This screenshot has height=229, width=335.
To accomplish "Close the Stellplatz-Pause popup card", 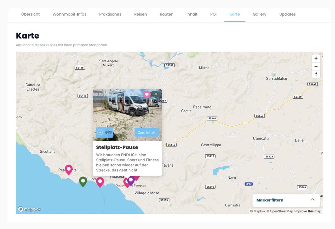I will tap(156, 95).
